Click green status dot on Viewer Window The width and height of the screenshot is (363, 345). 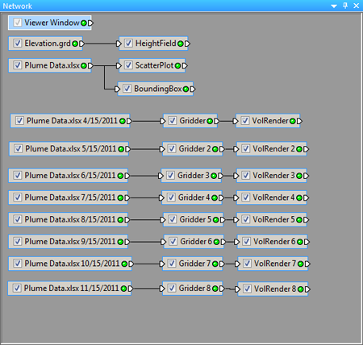click(84, 23)
